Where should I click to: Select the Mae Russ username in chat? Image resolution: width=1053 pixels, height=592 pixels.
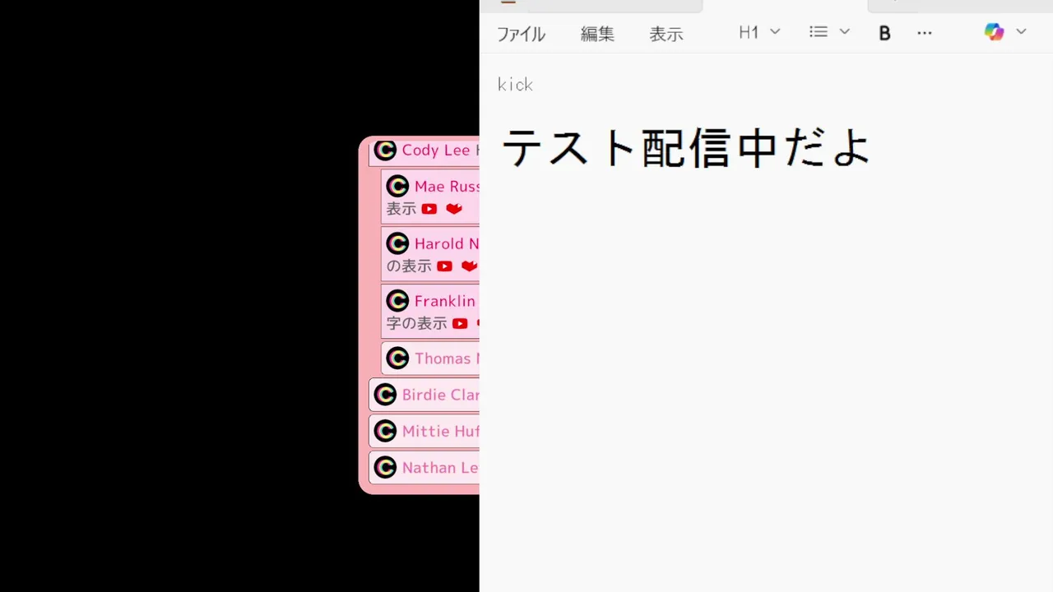pyautogui.click(x=447, y=187)
